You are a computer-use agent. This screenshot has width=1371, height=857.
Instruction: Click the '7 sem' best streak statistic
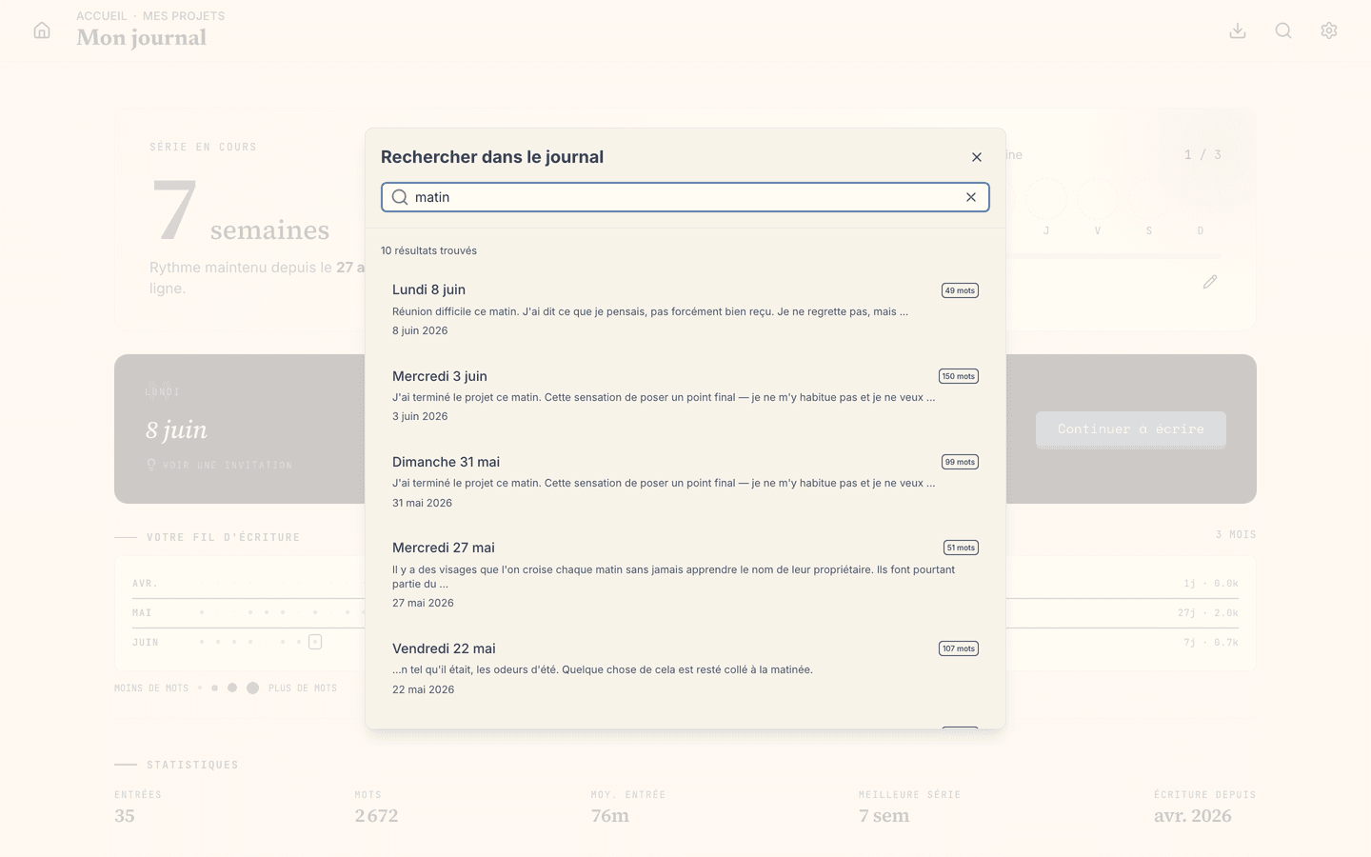point(884,816)
